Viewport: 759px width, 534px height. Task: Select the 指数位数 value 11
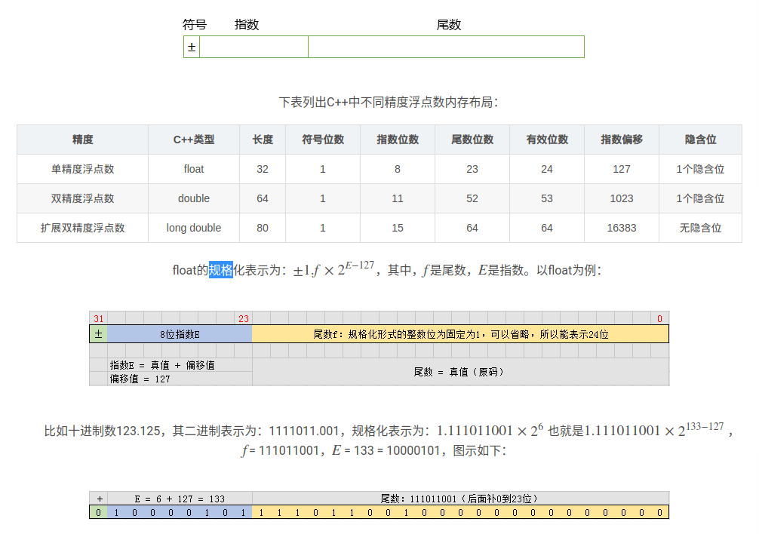398,199
